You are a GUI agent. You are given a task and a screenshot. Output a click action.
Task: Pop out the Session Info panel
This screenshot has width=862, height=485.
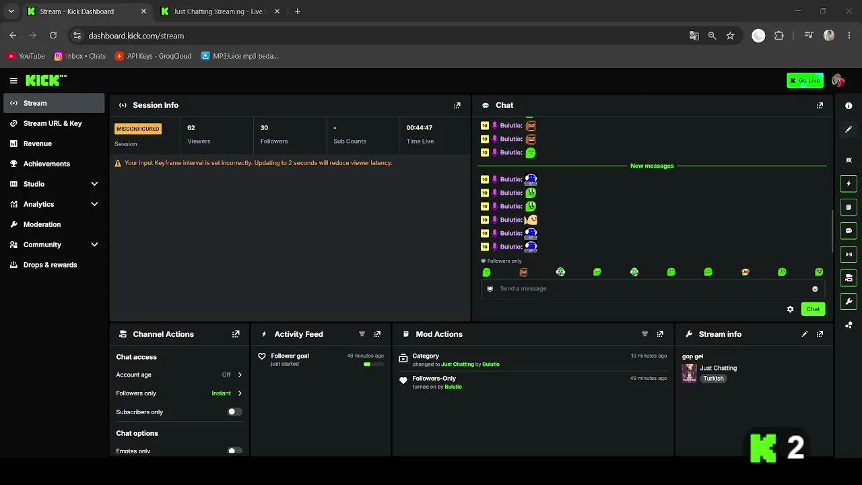[x=457, y=105]
